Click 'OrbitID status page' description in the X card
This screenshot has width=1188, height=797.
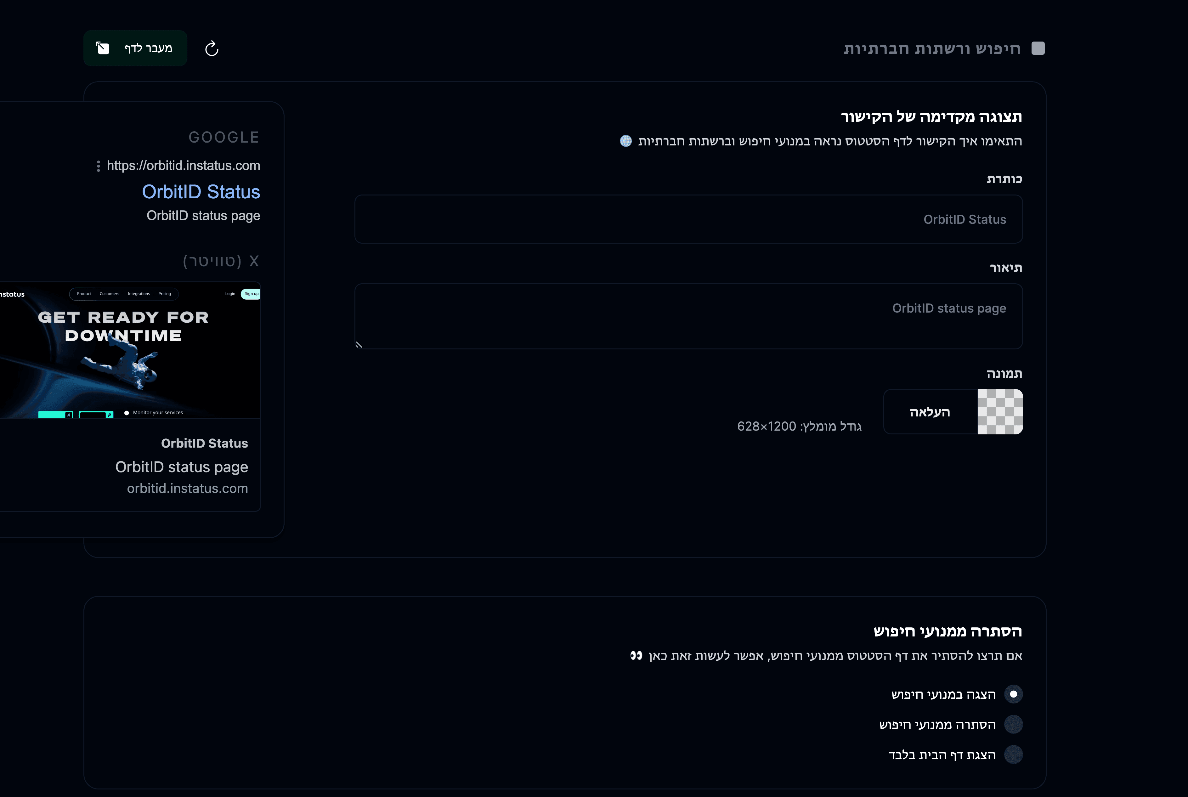pyautogui.click(x=182, y=467)
